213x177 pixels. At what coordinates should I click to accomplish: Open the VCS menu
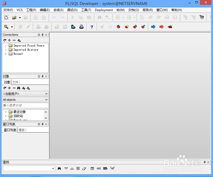coord(20,10)
